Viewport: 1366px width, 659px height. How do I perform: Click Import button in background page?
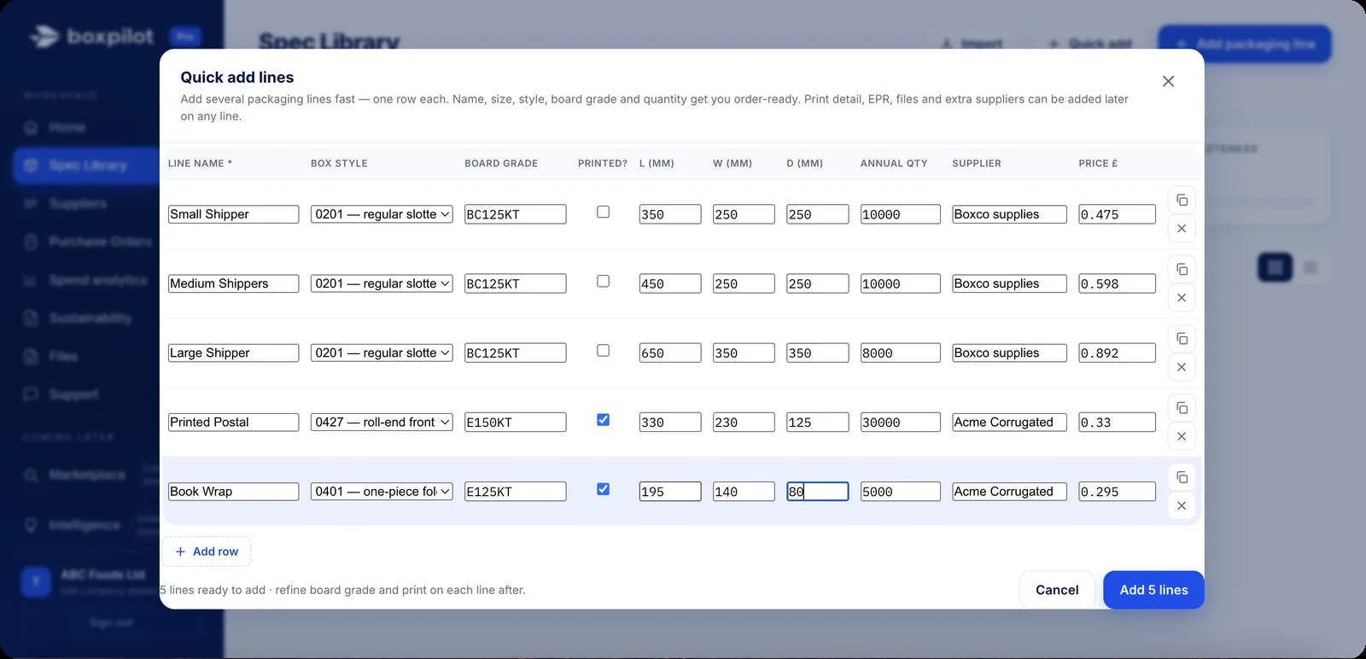(x=972, y=44)
